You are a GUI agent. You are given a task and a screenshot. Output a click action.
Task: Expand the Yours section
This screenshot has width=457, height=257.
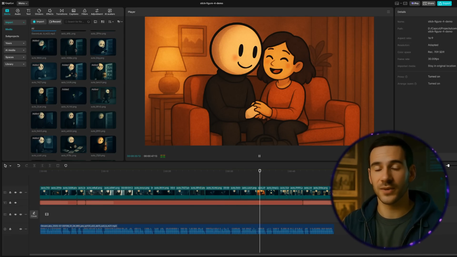pos(15,43)
